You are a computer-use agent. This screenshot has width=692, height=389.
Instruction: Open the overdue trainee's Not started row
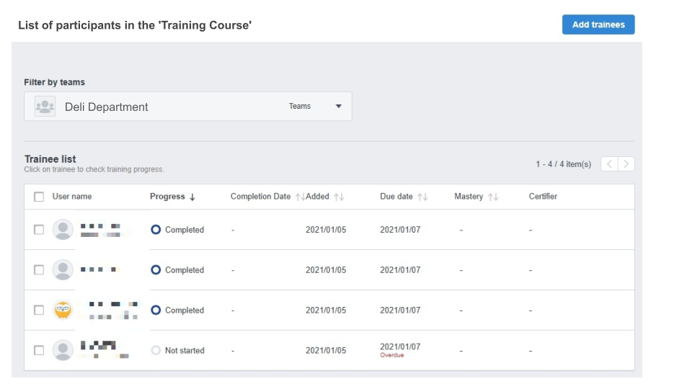pyautogui.click(x=184, y=351)
